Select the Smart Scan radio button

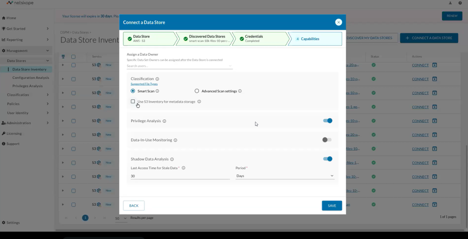click(x=133, y=91)
